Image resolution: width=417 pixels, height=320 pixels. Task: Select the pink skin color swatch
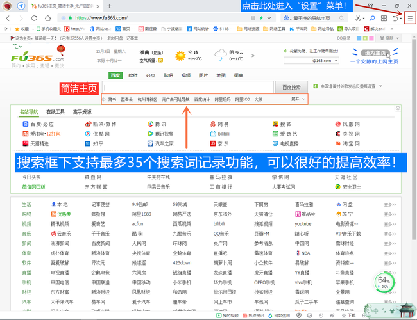[371, 38]
